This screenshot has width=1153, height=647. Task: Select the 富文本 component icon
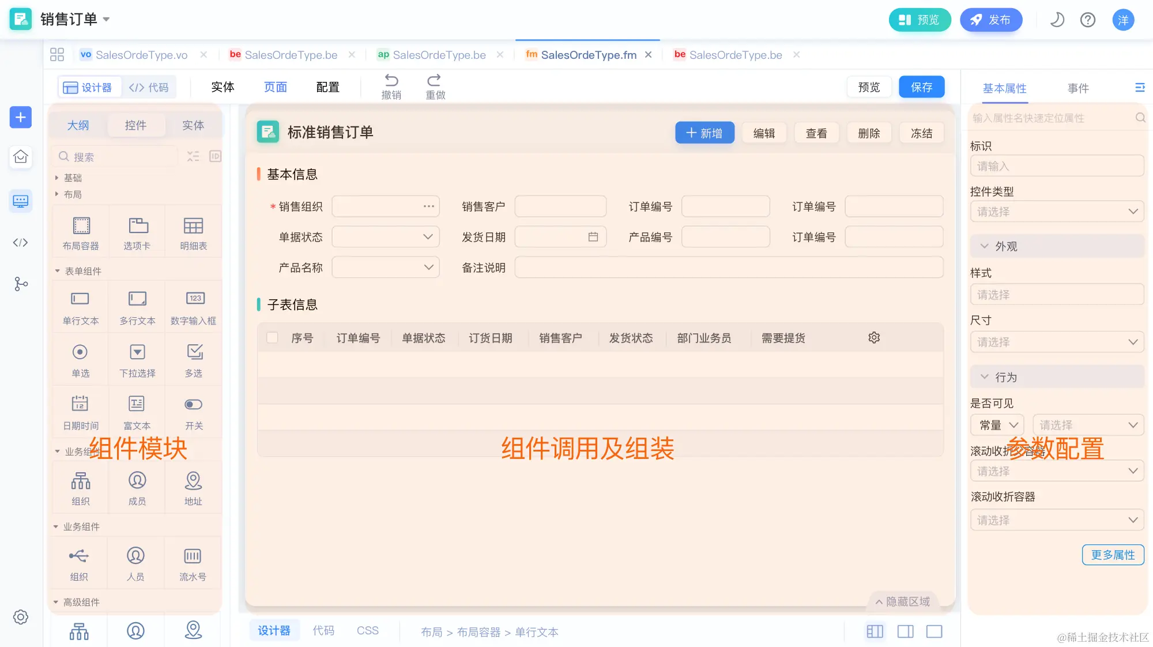point(137,404)
